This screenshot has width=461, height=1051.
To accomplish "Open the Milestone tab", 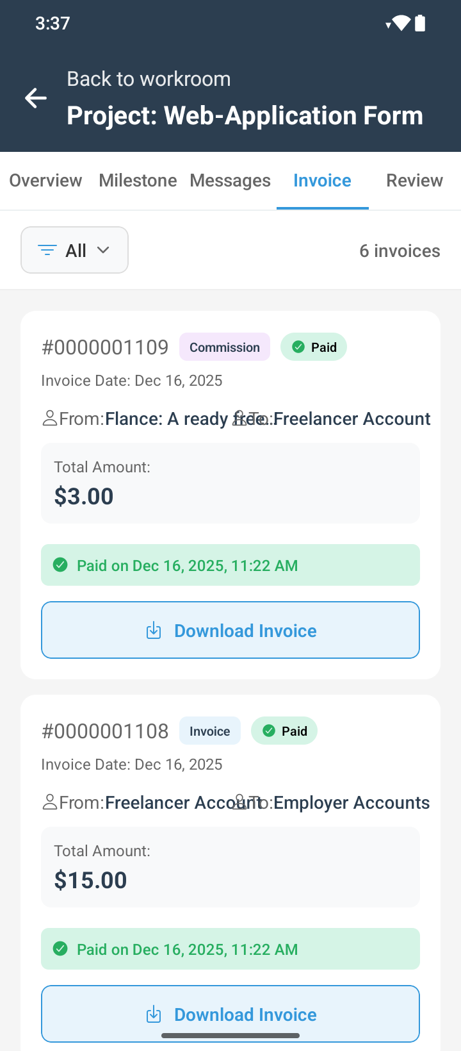I will (x=138, y=181).
